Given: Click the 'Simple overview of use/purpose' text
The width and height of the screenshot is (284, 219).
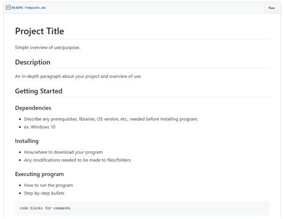Looking at the screenshot, I should tap(47, 47).
